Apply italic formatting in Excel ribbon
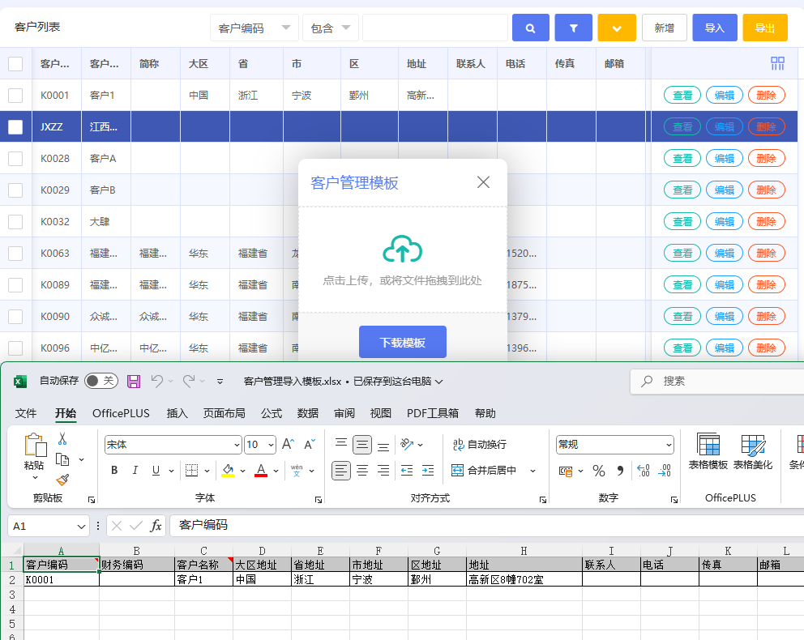Viewport: 804px width, 640px height. click(135, 471)
